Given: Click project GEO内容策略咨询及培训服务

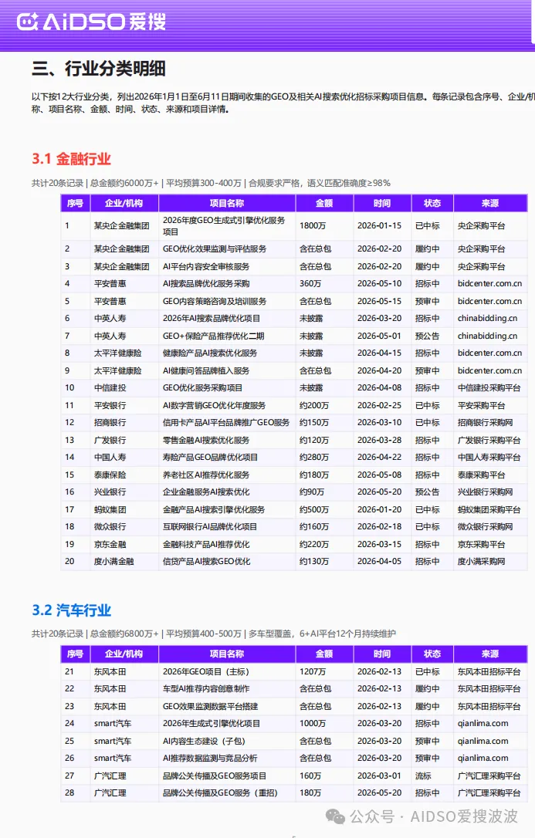Looking at the screenshot, I should coord(215,301).
